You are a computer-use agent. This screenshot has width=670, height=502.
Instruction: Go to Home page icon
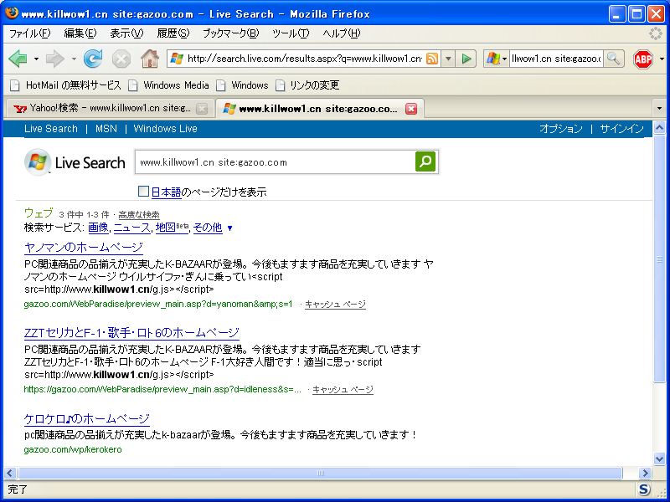click(150, 59)
